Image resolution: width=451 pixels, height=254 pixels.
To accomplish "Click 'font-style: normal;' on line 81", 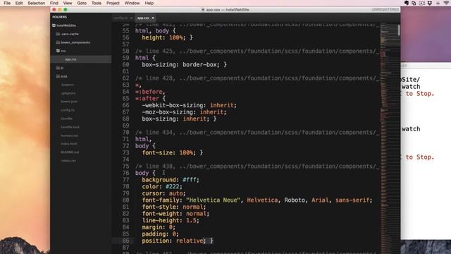I will (174, 207).
